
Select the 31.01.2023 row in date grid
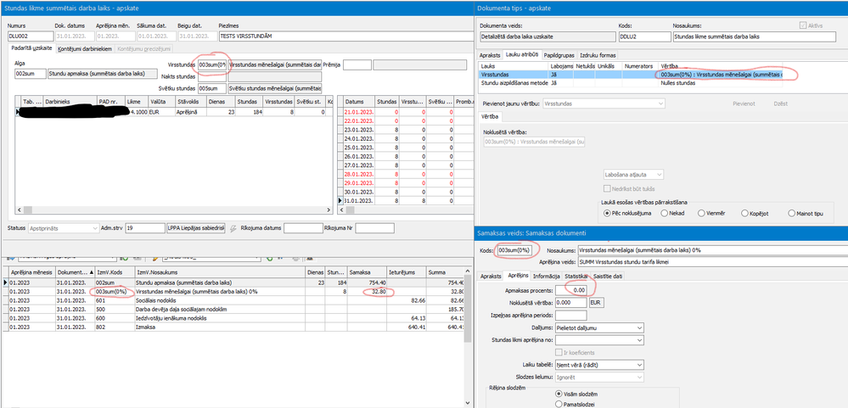tap(356, 200)
